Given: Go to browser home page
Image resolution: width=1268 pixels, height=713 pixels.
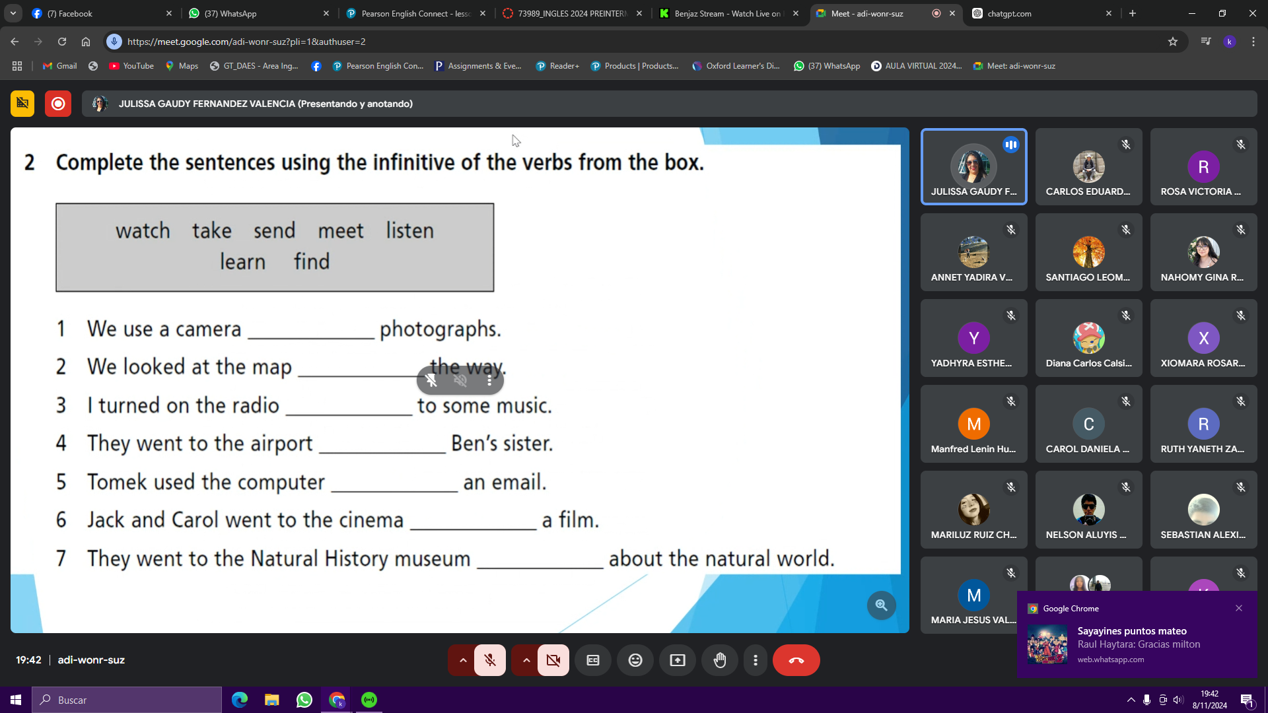Looking at the screenshot, I should [86, 42].
